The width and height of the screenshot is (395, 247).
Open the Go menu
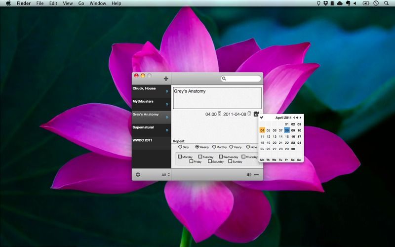pyautogui.click(x=81, y=3)
